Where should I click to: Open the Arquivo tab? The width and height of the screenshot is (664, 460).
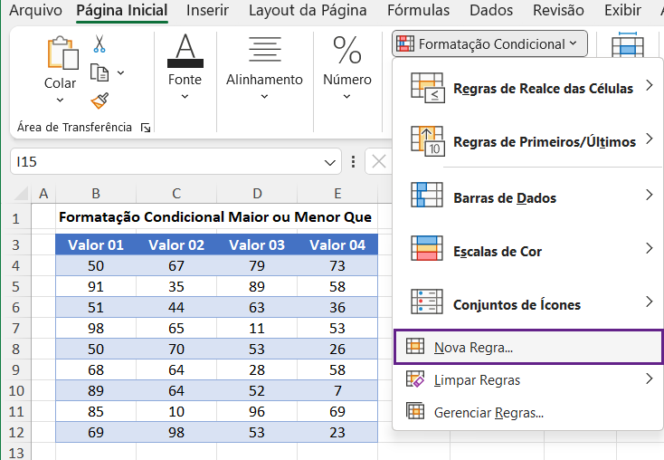click(x=35, y=10)
